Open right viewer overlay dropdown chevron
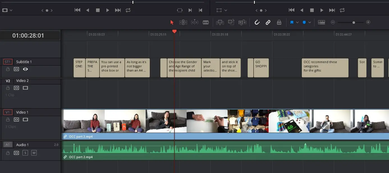This screenshot has width=389, height=173. [x=226, y=10]
